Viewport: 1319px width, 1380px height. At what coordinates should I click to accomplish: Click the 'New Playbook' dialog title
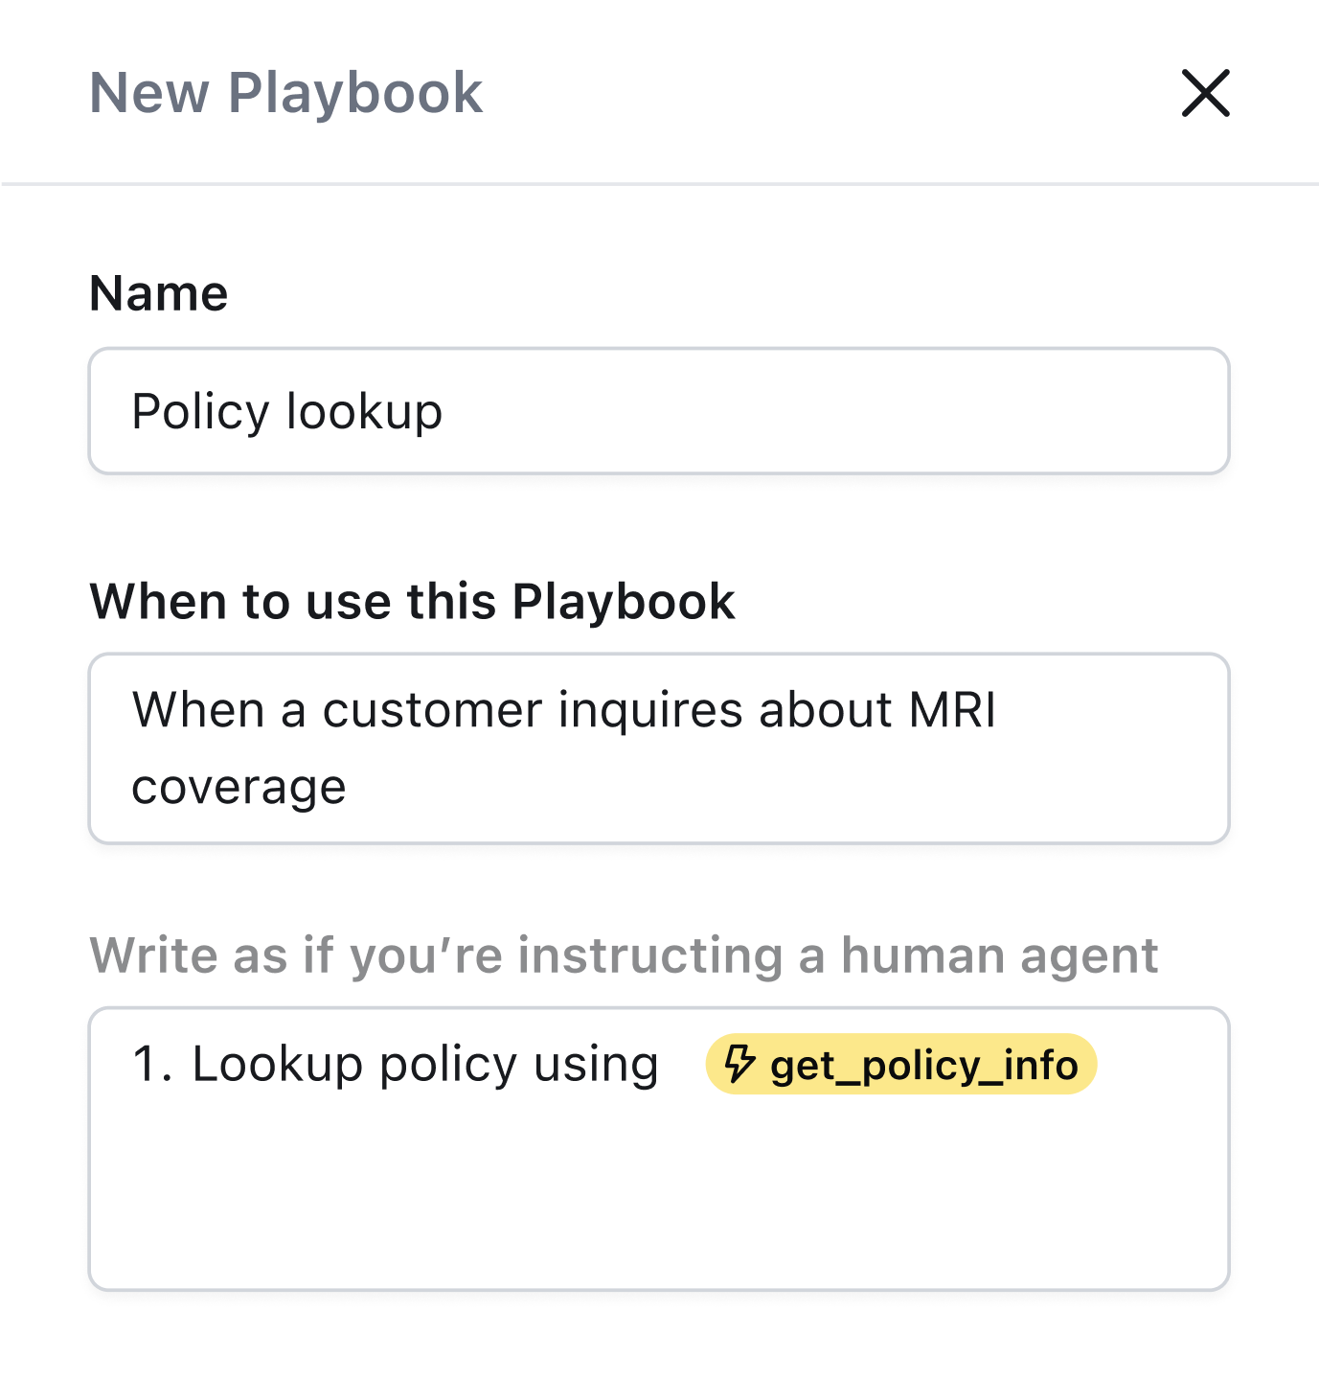pyautogui.click(x=285, y=93)
